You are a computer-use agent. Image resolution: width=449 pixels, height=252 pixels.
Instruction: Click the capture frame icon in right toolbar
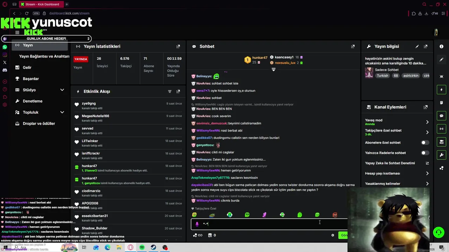click(441, 76)
